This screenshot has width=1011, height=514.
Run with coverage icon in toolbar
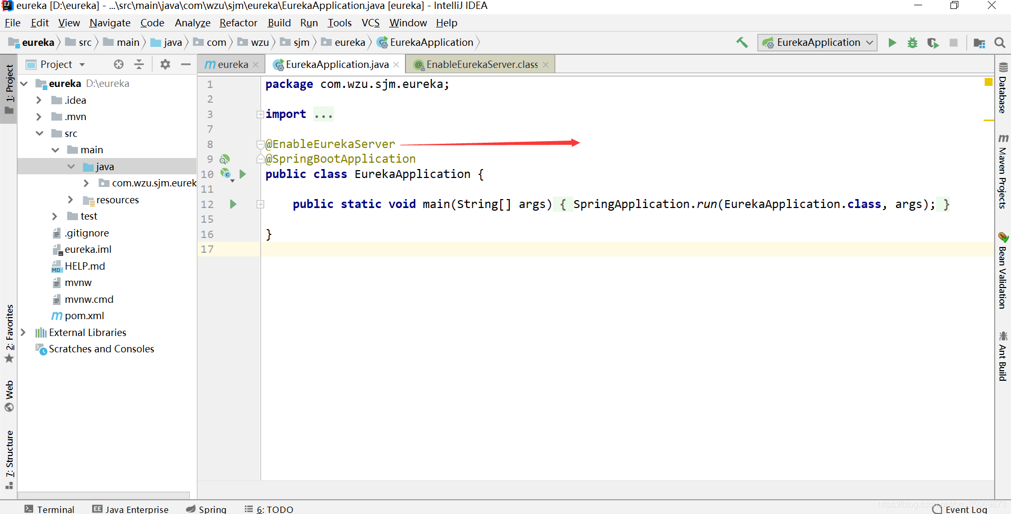(x=933, y=43)
